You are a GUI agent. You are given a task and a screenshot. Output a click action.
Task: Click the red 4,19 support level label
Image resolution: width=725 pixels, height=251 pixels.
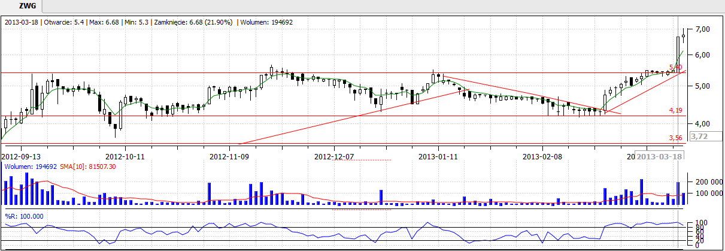675,110
